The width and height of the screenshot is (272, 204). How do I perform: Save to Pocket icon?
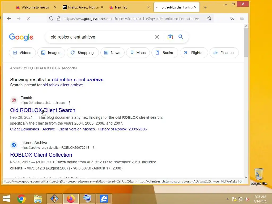pos(232,18)
